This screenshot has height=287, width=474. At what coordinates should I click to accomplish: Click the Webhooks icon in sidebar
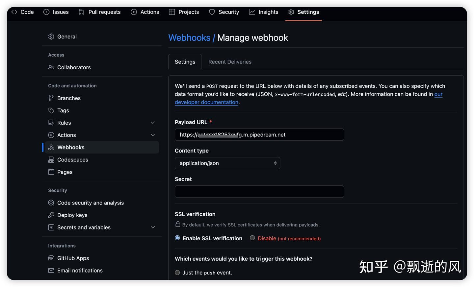point(51,147)
